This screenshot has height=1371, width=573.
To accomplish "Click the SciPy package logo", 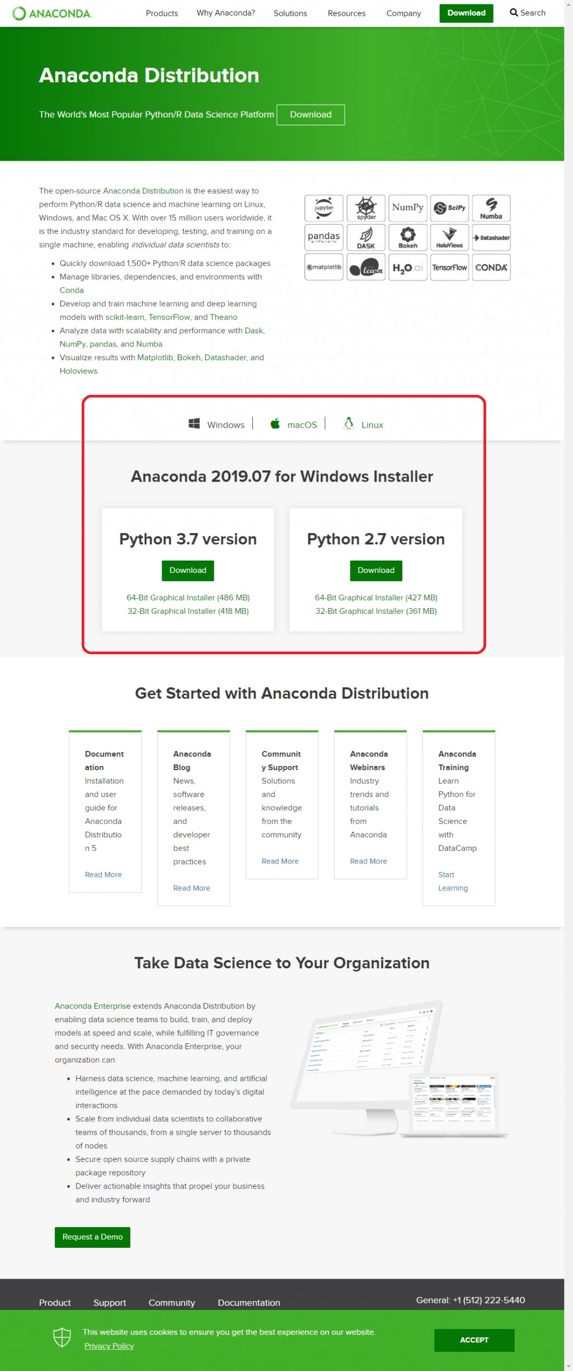I will click(x=449, y=208).
